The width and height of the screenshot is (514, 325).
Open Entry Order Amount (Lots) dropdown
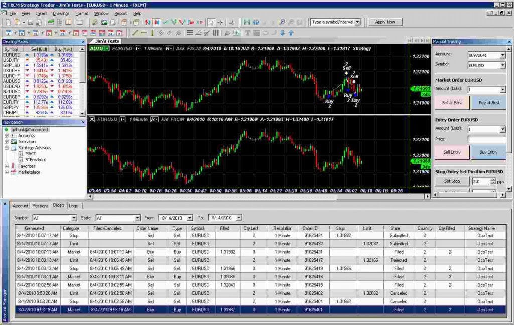pyautogui.click(x=503, y=130)
